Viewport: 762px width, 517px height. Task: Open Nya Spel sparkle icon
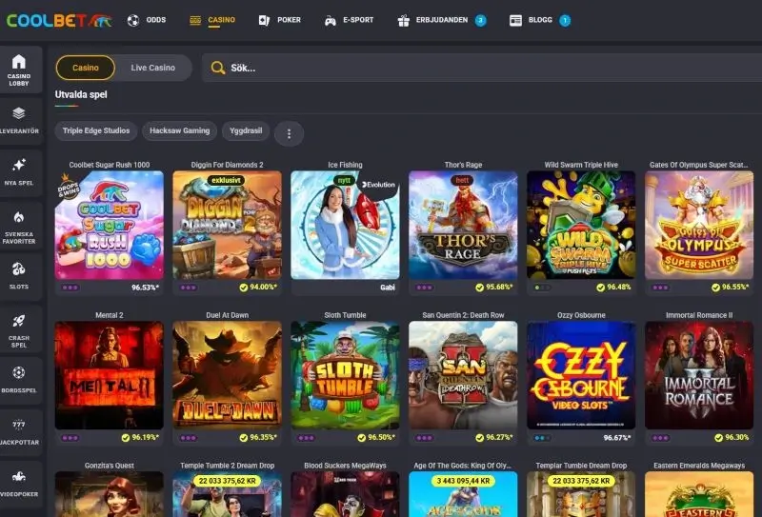18,165
